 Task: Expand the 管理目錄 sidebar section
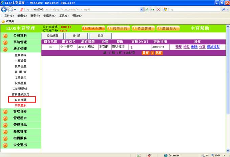coord(20,111)
